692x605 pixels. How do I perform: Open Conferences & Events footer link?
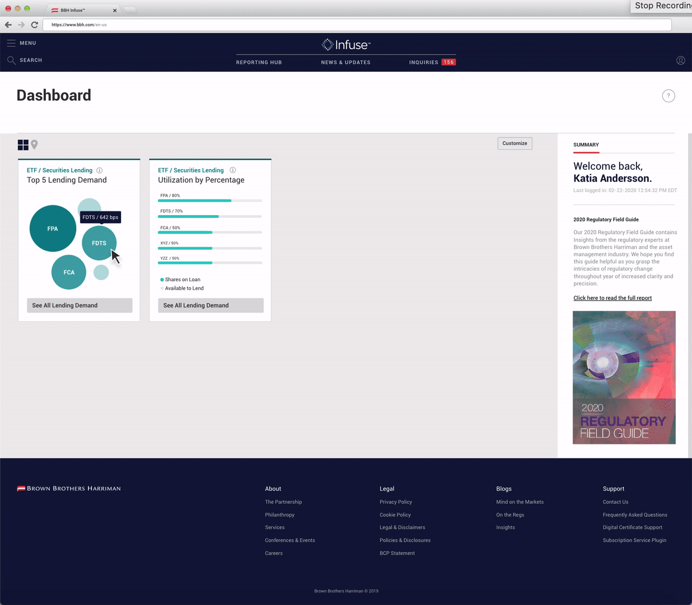[290, 540]
